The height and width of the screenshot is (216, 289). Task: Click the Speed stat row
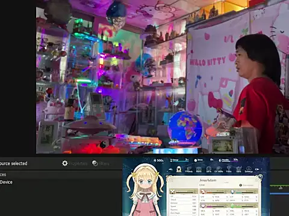183,206
